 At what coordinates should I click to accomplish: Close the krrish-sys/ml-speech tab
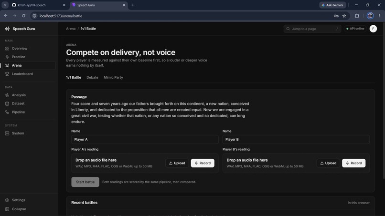coord(64,5)
